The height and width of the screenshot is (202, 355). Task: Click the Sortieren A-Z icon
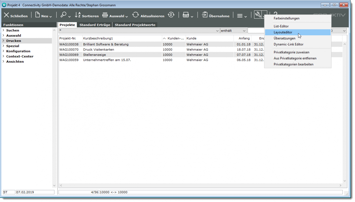(x=78, y=15)
